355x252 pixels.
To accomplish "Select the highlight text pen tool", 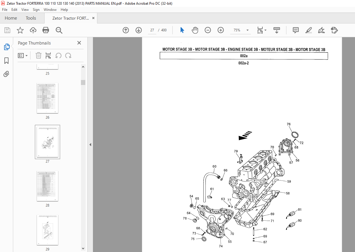I will tap(309, 30).
